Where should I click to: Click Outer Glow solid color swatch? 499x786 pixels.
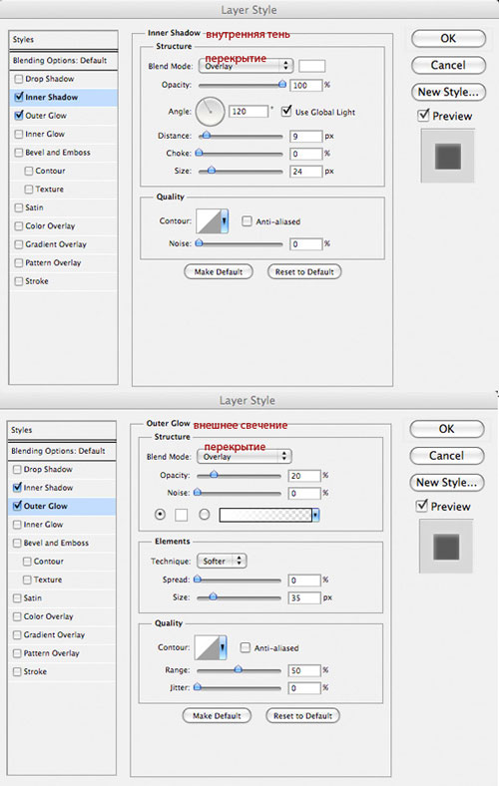(x=181, y=515)
